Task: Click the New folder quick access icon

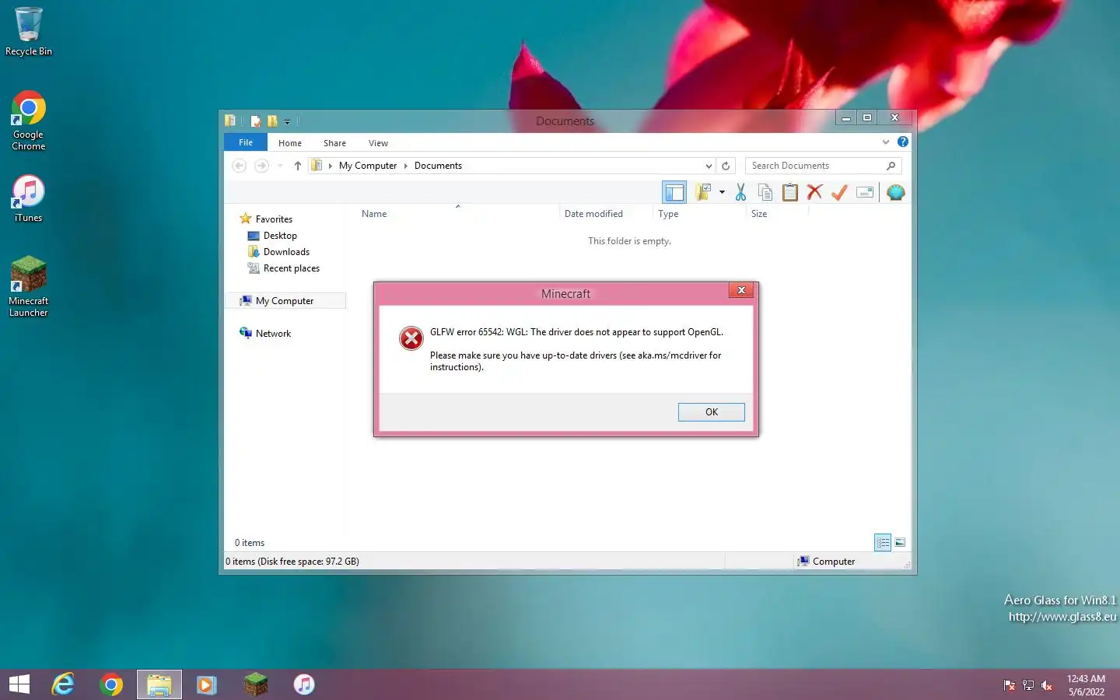Action: [x=272, y=121]
